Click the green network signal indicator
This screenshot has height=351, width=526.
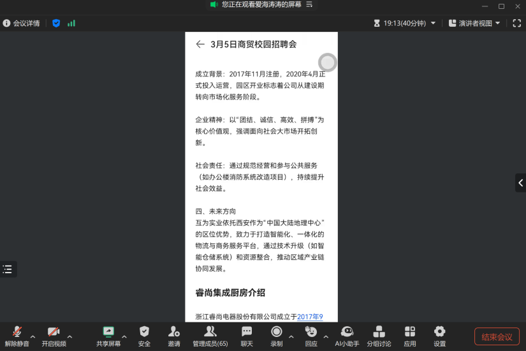(71, 23)
